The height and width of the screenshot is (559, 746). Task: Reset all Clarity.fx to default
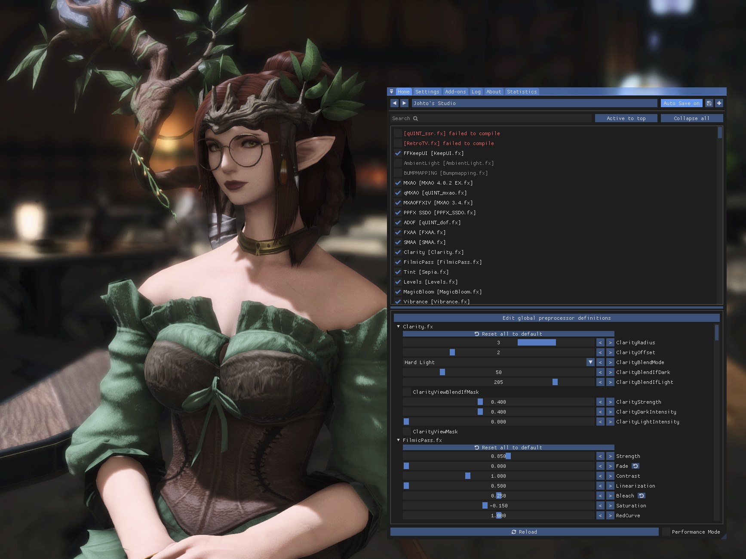click(508, 334)
